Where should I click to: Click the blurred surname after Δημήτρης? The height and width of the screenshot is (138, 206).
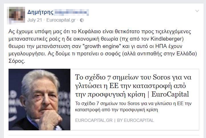pos(72,12)
